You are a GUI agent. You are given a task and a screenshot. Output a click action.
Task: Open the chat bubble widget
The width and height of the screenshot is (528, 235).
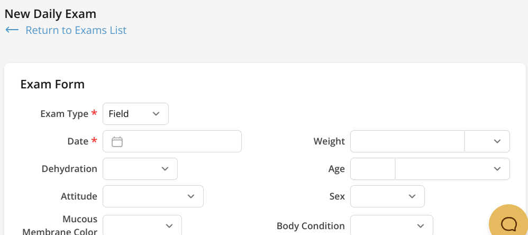tap(508, 223)
